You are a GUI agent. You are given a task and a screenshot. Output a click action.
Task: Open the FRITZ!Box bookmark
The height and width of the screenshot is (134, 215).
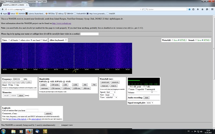click(x=51, y=14)
